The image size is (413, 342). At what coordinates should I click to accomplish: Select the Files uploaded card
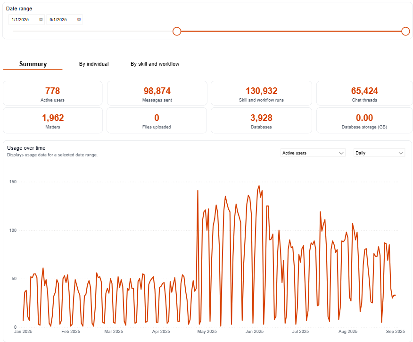[157, 120]
